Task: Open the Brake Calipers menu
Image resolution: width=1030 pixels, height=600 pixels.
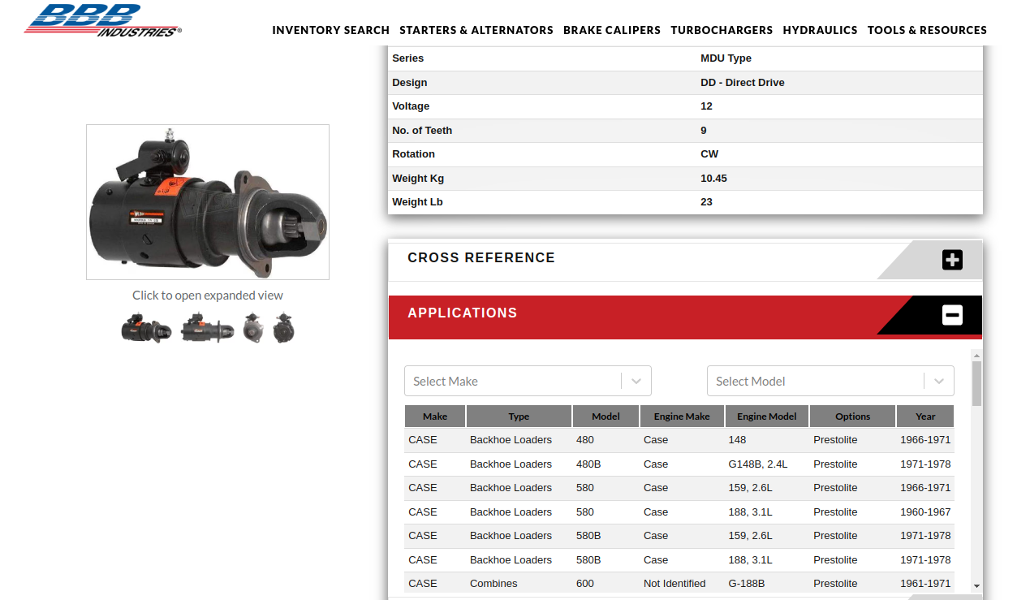Action: [612, 30]
